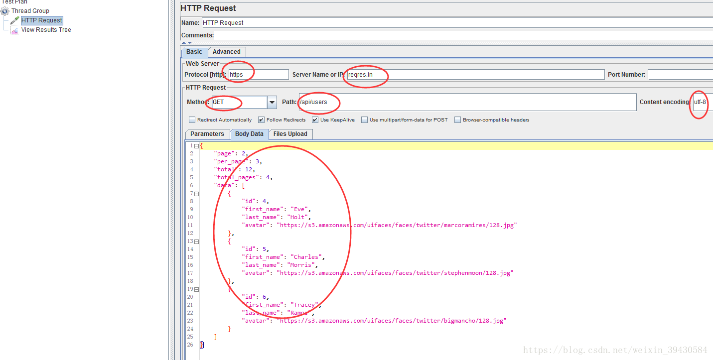Click the Thread Group gear icon
This screenshot has width=713, height=360.
(5, 11)
